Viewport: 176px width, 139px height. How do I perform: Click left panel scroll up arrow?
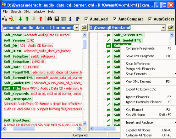click(85, 35)
